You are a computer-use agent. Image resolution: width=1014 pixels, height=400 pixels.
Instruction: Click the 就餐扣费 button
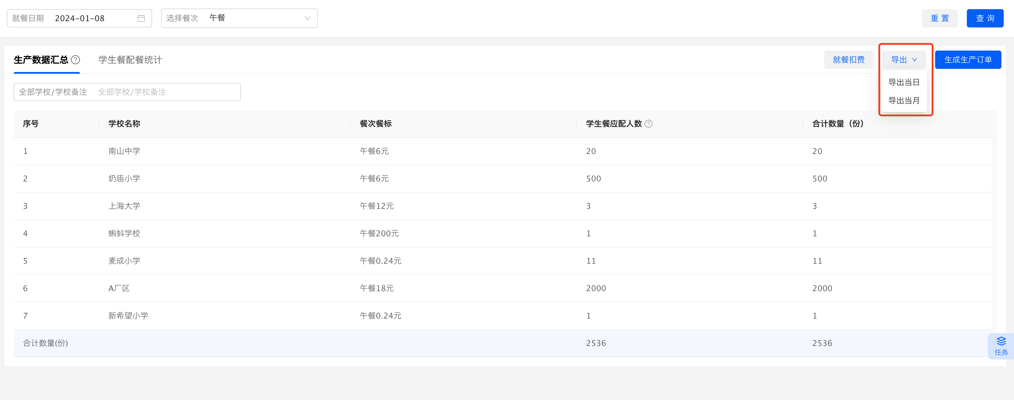tap(849, 60)
